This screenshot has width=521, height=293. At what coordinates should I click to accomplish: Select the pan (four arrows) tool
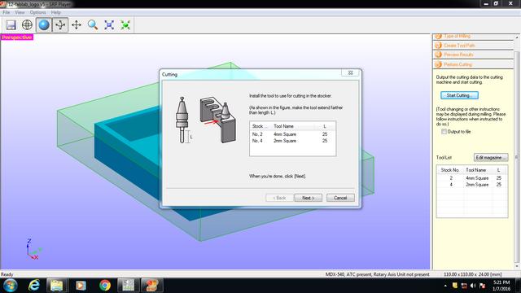coord(77,25)
